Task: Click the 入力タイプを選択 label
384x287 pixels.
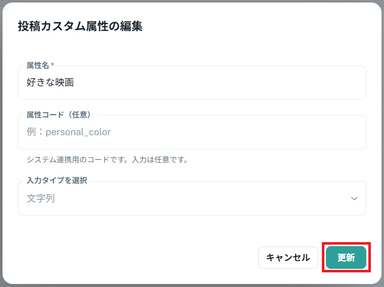Action: click(57, 181)
